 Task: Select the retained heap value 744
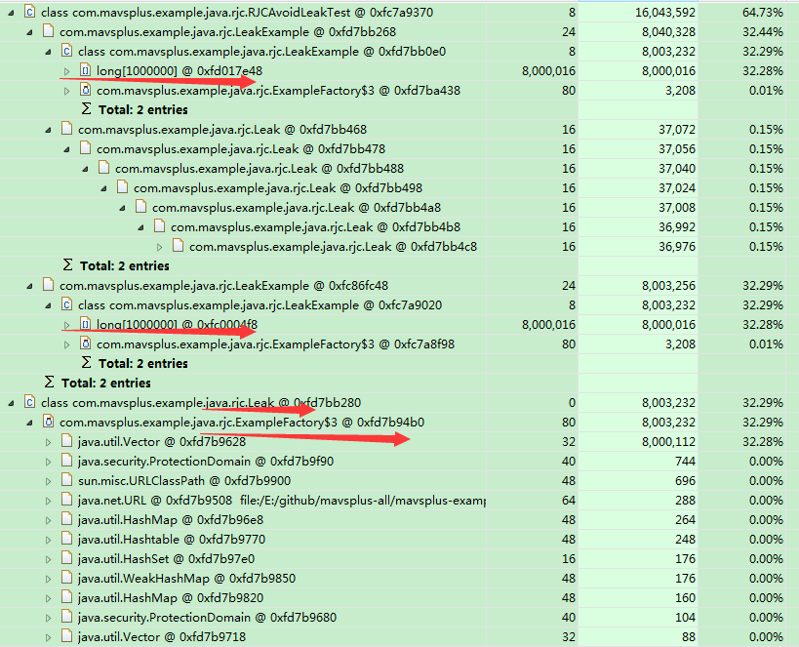(685, 461)
